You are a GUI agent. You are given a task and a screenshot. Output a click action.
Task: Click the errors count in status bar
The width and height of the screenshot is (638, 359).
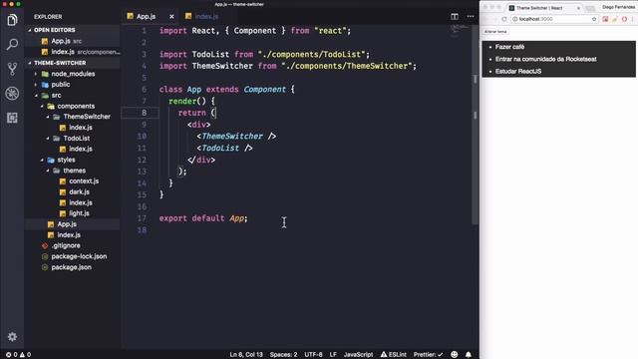point(11,355)
